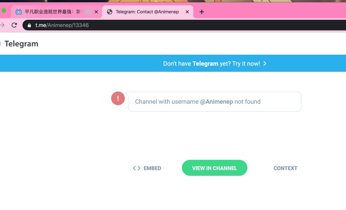The height and width of the screenshot is (210, 346).
Task: Close the Telegram: Contact @Animenep tab
Action: [x=187, y=12]
